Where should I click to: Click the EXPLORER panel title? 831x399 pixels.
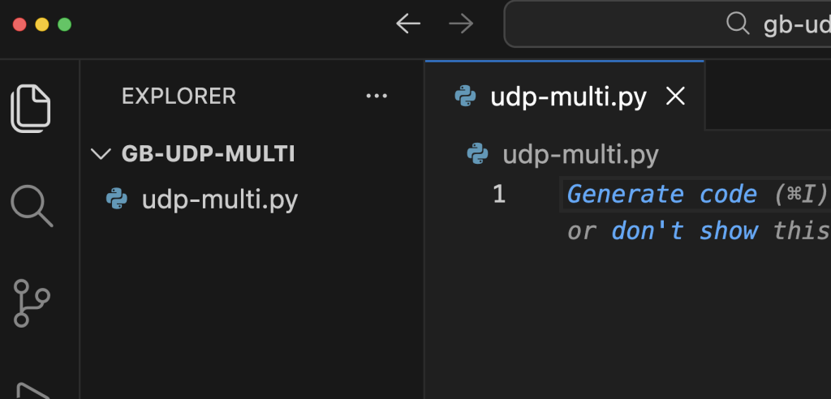(179, 96)
